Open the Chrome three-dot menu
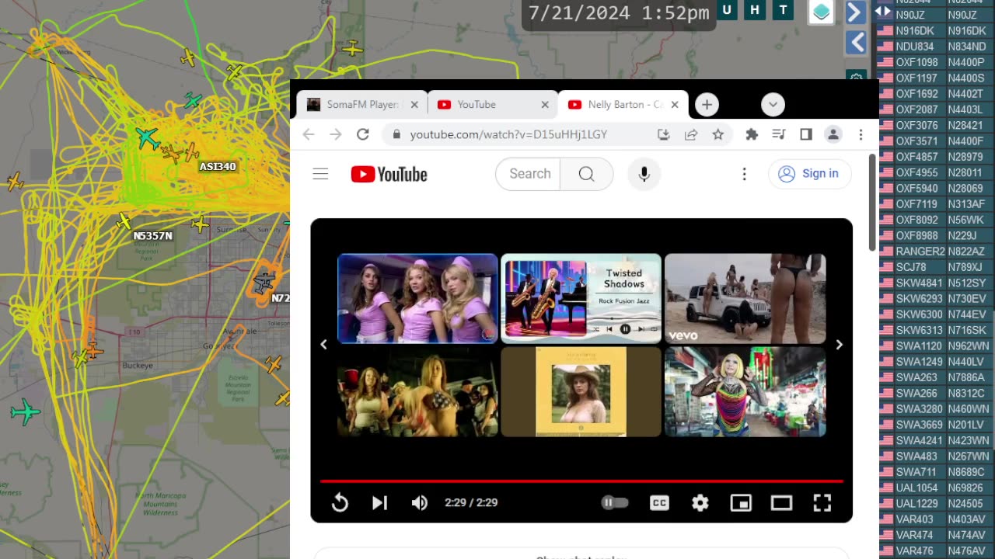Viewport: 995px width, 559px height. (861, 134)
